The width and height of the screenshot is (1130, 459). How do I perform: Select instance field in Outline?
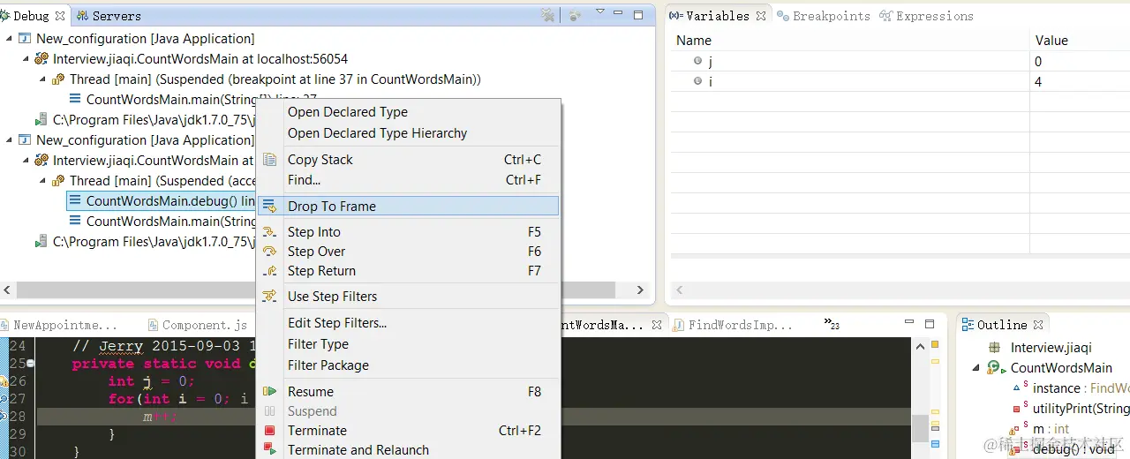[x=1070, y=388]
